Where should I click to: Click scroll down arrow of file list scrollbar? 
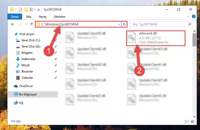[x=194, y=117]
